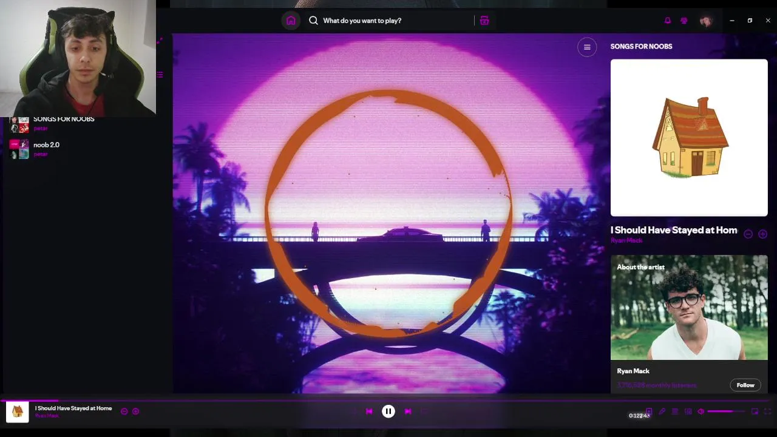Open the play queue icon
Viewport: 777px width, 437px height.
(x=675, y=412)
